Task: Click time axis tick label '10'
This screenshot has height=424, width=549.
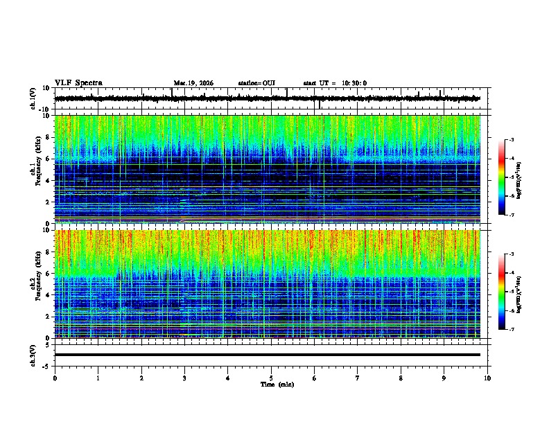Action: 487,378
